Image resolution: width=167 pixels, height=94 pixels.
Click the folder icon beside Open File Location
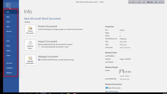pos(106,88)
